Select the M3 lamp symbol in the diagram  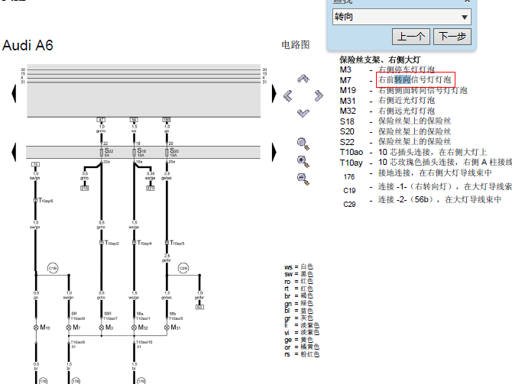[101, 328]
